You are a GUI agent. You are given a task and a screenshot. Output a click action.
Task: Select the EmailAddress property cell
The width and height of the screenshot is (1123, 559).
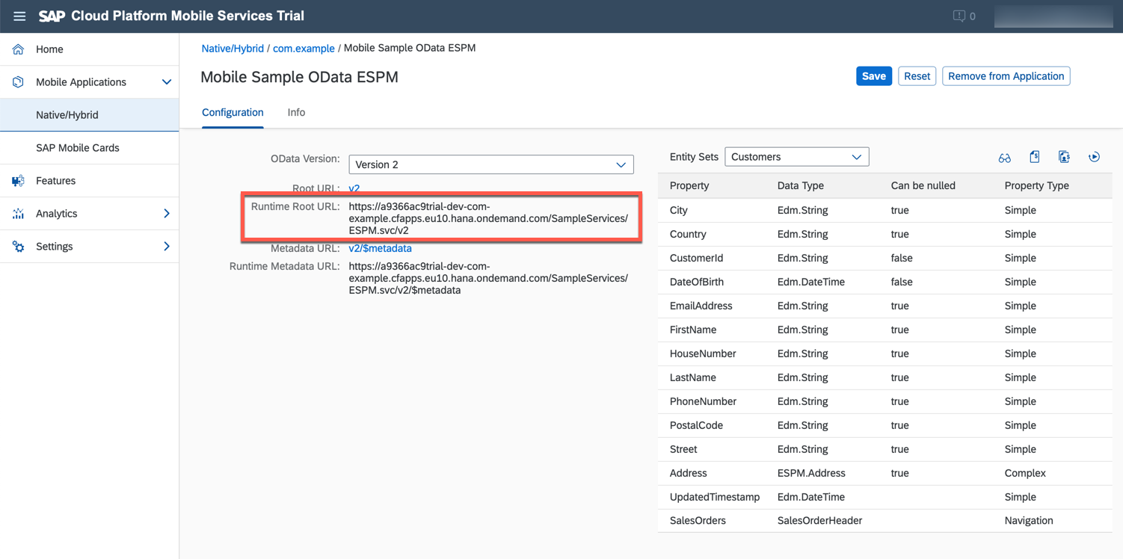tap(701, 306)
